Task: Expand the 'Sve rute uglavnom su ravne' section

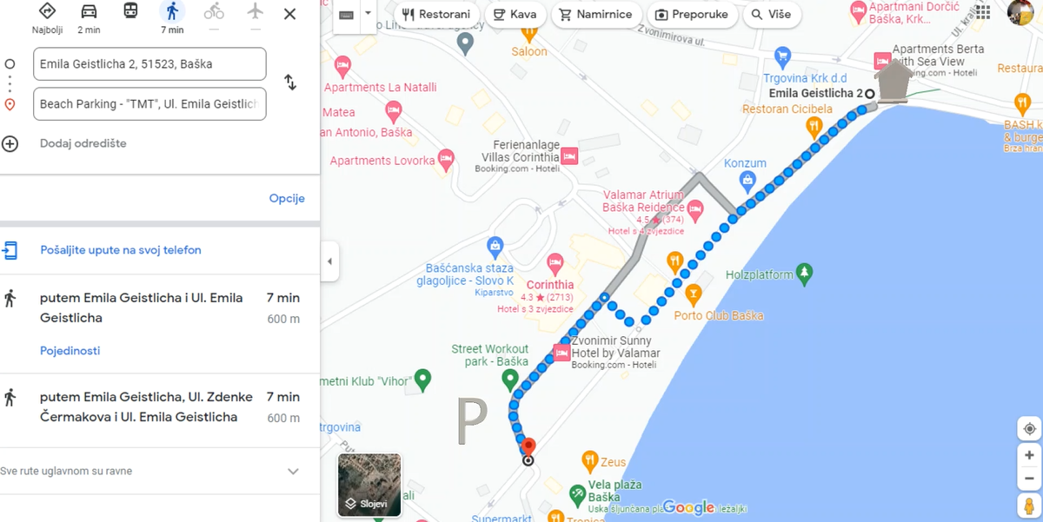Action: coord(293,472)
